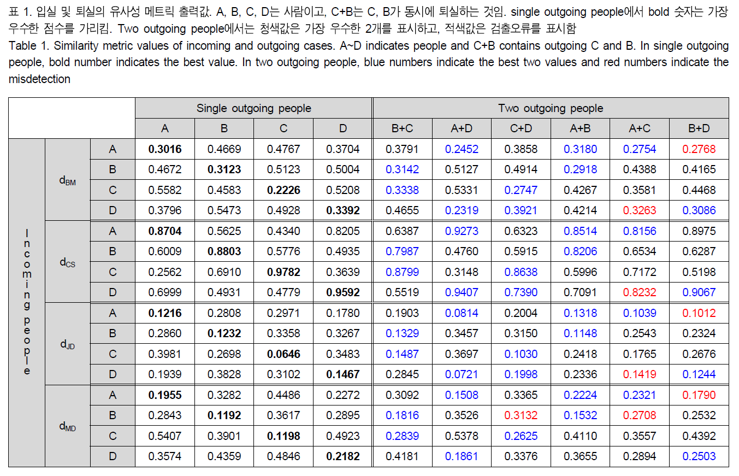Click the blue value 0.2452

462,149
